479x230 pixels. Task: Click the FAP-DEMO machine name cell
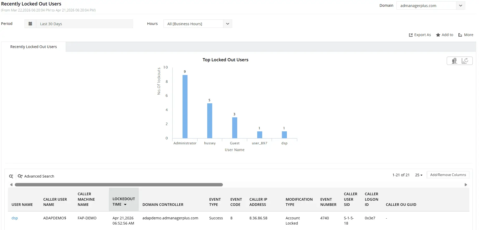87,218
